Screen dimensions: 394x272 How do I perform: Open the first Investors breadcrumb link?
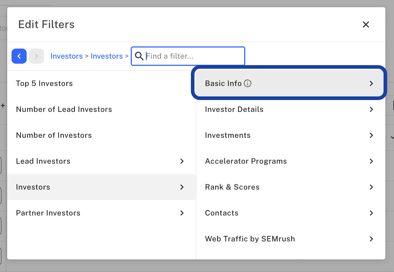click(x=67, y=56)
